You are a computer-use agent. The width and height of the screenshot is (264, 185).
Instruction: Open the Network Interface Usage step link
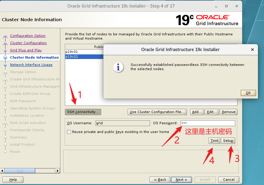tap(31, 65)
